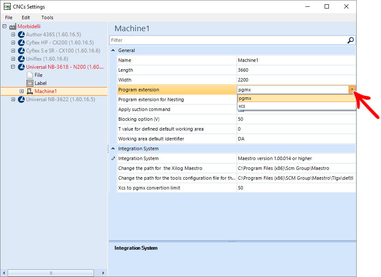Collapse the General section
This screenshot has height=277, width=381.
point(113,50)
